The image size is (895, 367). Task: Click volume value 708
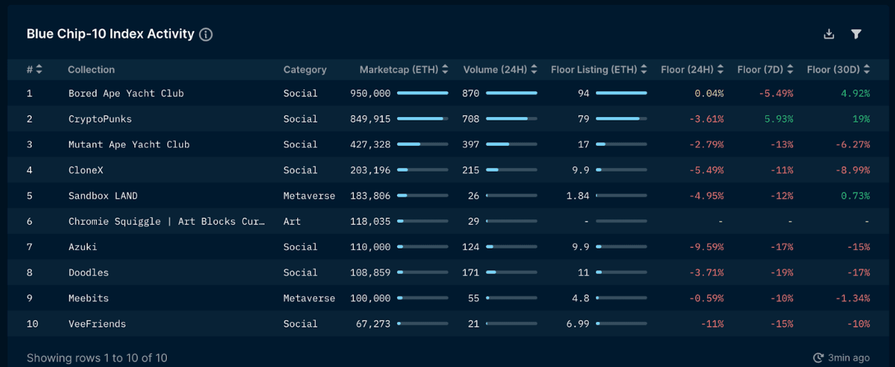click(471, 119)
